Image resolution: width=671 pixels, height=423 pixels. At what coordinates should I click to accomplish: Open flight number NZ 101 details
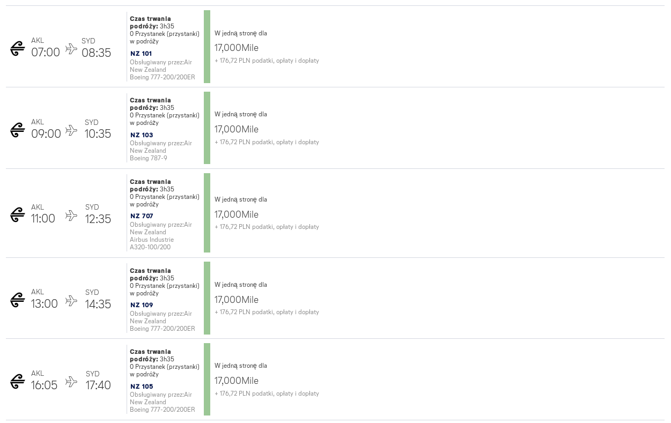tap(141, 54)
